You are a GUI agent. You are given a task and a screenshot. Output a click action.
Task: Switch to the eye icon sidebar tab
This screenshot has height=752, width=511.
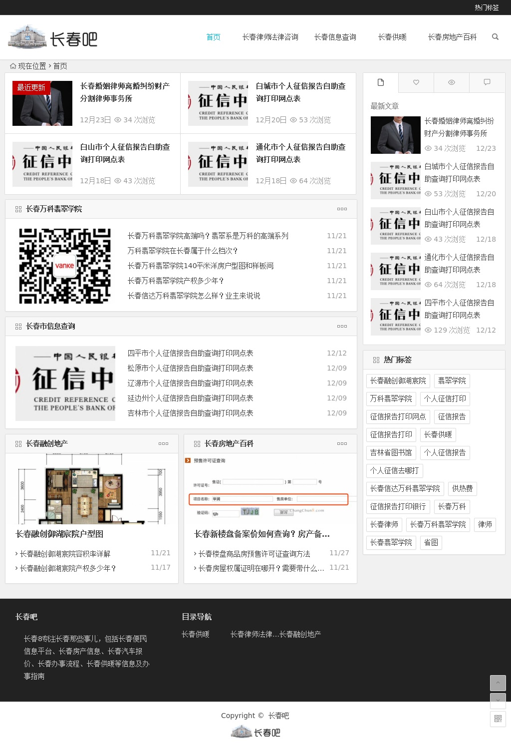pyautogui.click(x=452, y=82)
